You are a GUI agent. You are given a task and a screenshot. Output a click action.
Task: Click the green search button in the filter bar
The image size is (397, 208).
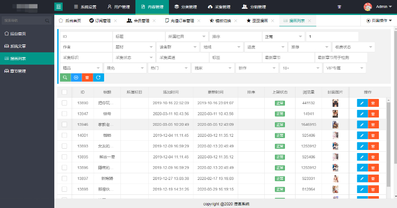[x=65, y=77]
